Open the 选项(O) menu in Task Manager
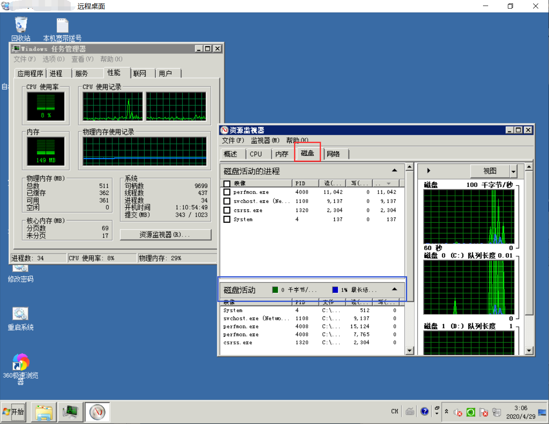This screenshot has height=424, width=549. click(x=54, y=59)
